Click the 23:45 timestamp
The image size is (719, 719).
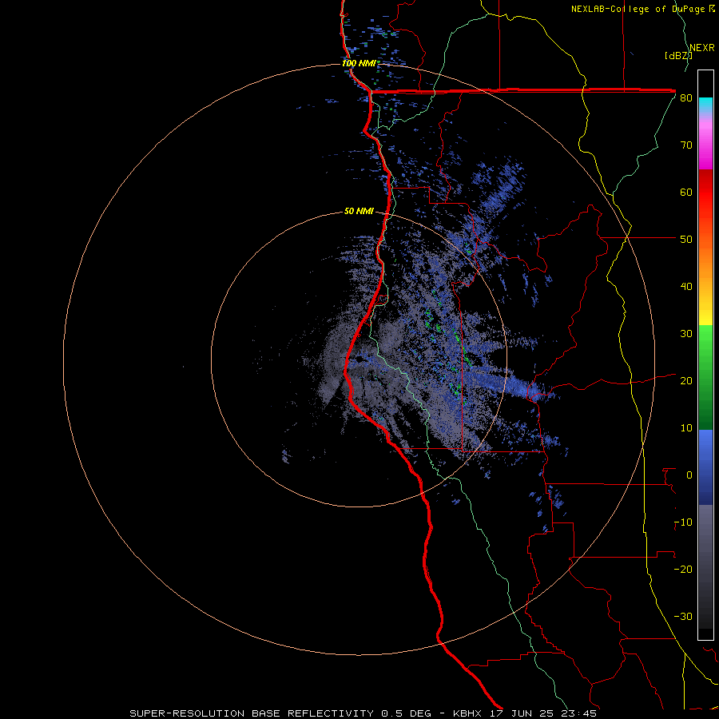point(580,713)
